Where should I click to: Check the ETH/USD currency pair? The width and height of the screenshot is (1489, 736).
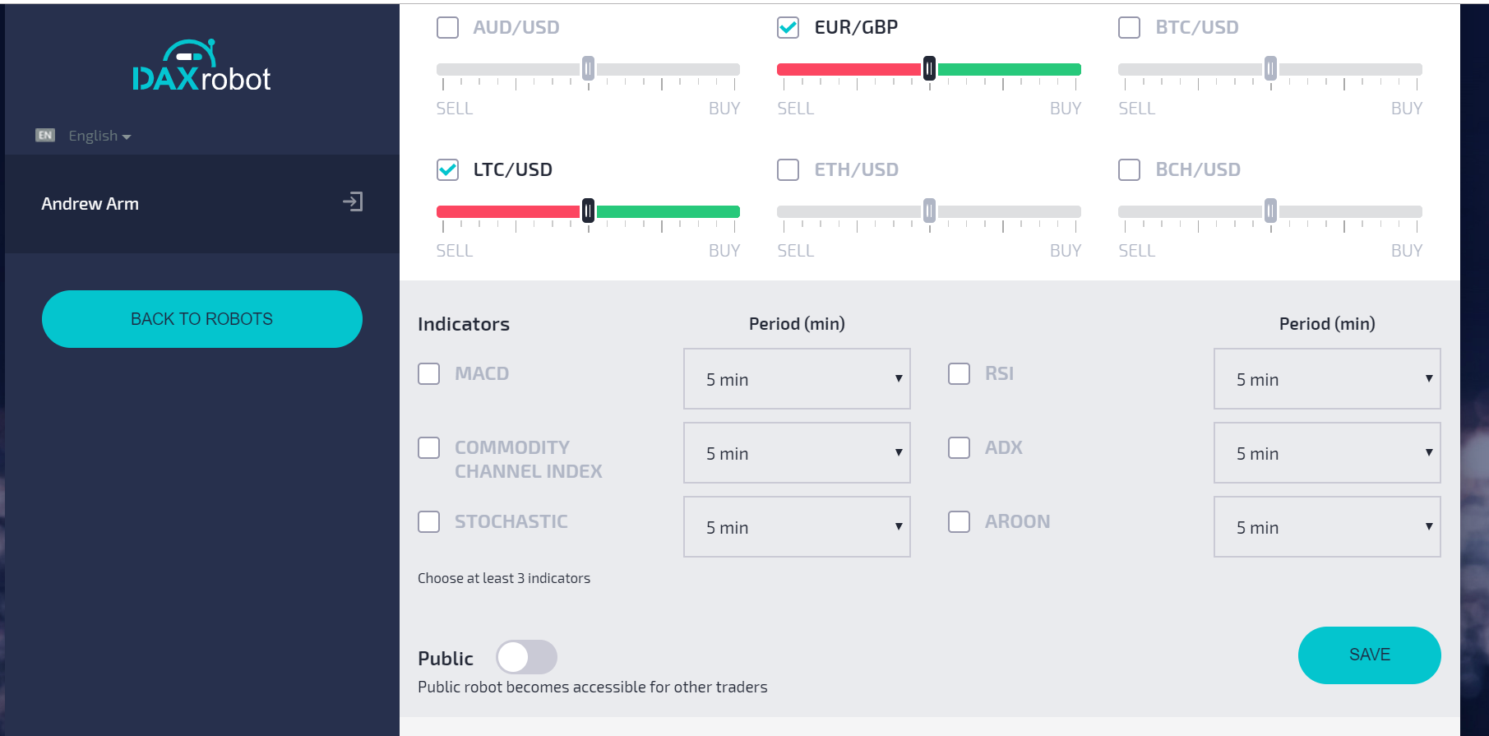[x=788, y=170]
